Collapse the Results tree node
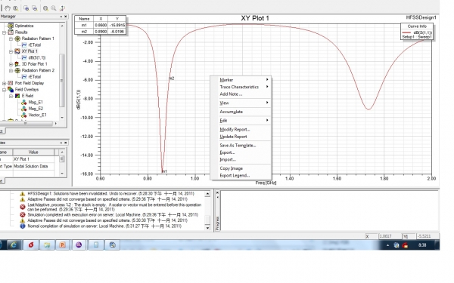Screen dimensions: 454x283 4,32
